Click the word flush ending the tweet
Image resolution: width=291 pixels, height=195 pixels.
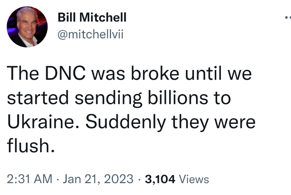point(31,146)
